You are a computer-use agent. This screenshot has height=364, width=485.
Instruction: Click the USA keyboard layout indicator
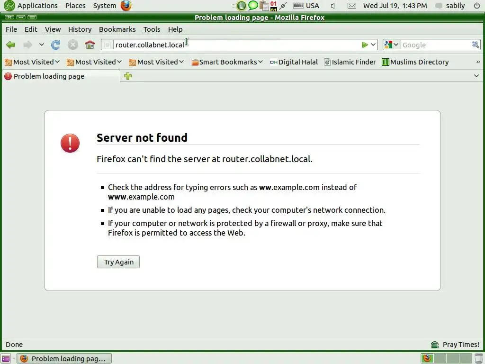coord(306,6)
